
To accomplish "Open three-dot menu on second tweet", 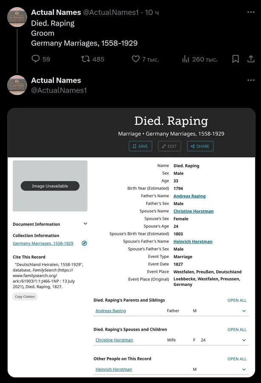I will pyautogui.click(x=251, y=80).
